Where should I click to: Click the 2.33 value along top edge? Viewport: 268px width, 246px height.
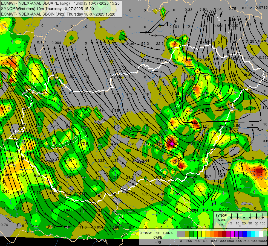click(x=189, y=10)
